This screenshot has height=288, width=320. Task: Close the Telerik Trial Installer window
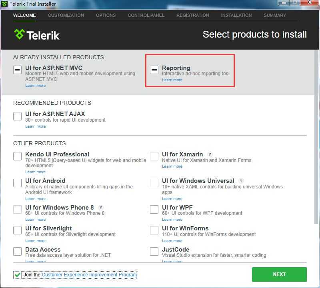coord(310,3)
